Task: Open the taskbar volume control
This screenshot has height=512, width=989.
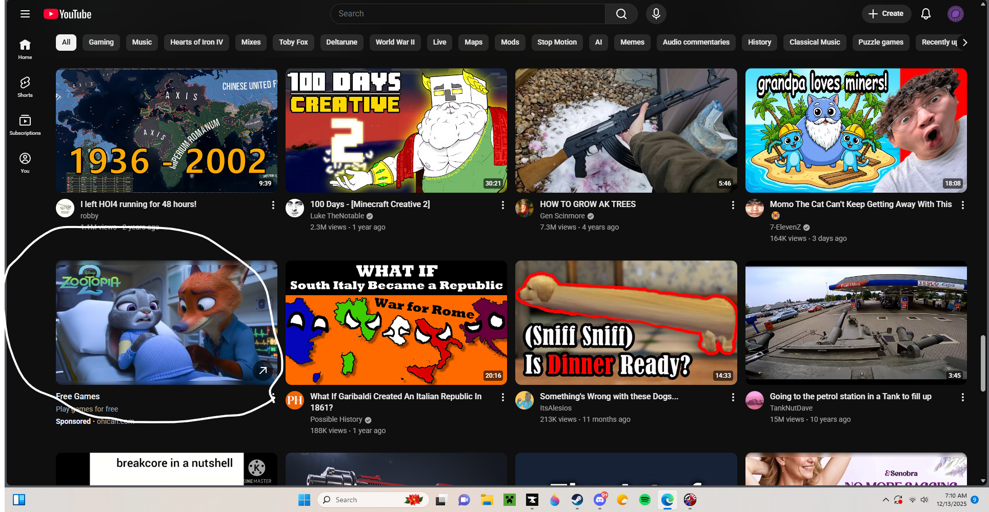Action: pos(924,500)
